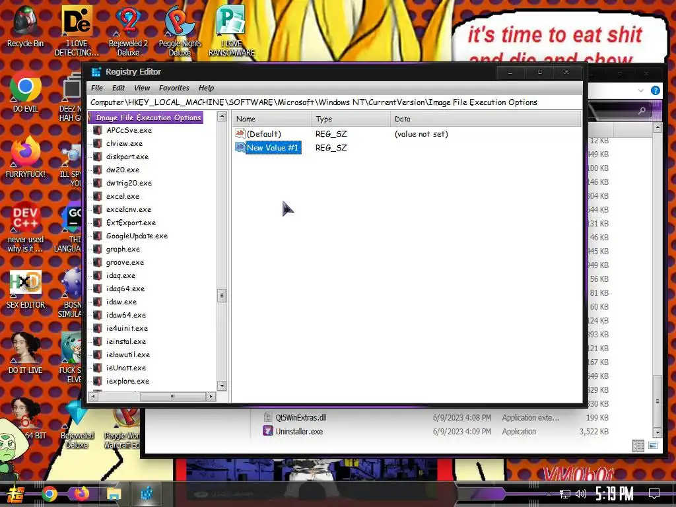Image resolution: width=676 pixels, height=507 pixels.
Task: Select the diskpart.exe key
Action: [x=127, y=156]
